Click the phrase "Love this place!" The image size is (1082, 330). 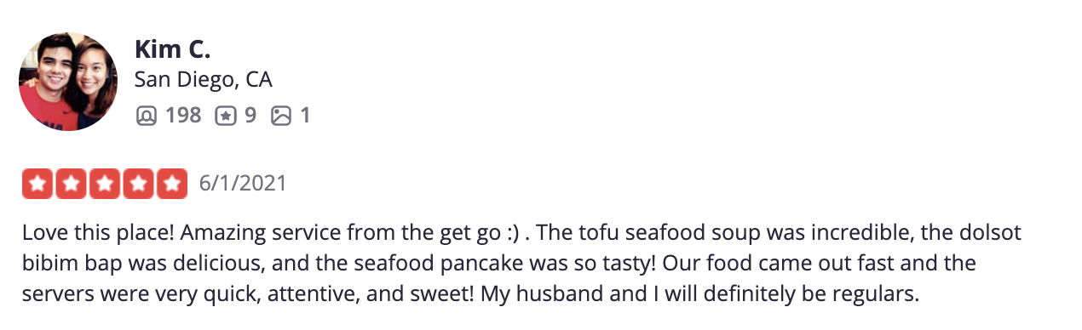tap(98, 232)
